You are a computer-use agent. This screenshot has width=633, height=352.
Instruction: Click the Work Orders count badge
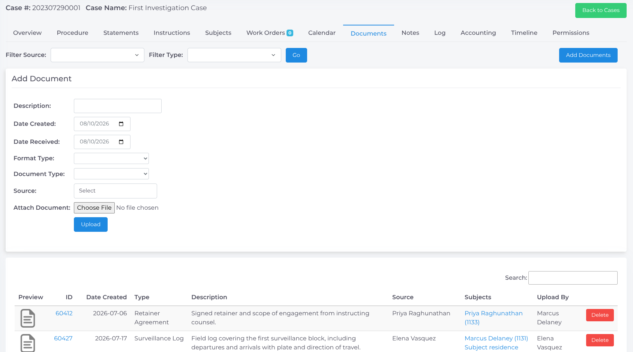click(x=290, y=33)
